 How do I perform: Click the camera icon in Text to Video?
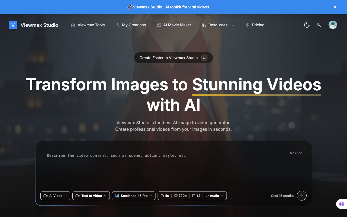pyautogui.click(x=78, y=196)
